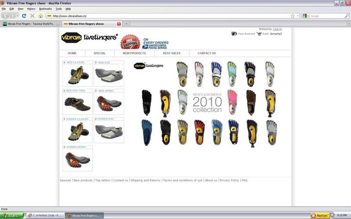Switch to A Perfect Circle taskbar item
351x219 pixels.
pyautogui.click(x=45, y=215)
